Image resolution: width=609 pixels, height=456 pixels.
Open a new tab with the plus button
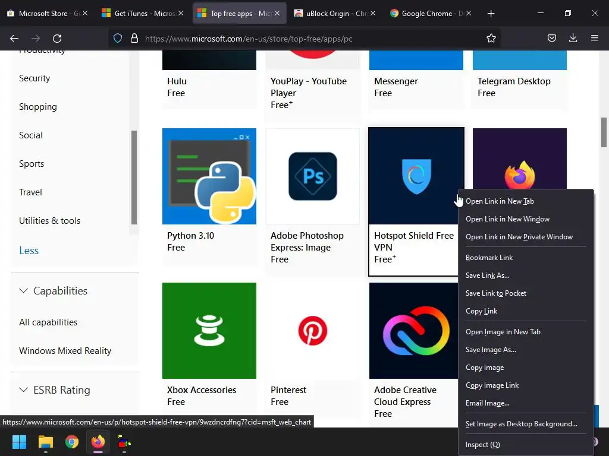[x=491, y=14]
